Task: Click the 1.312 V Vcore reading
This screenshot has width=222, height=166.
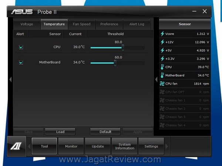Action: coord(203,34)
